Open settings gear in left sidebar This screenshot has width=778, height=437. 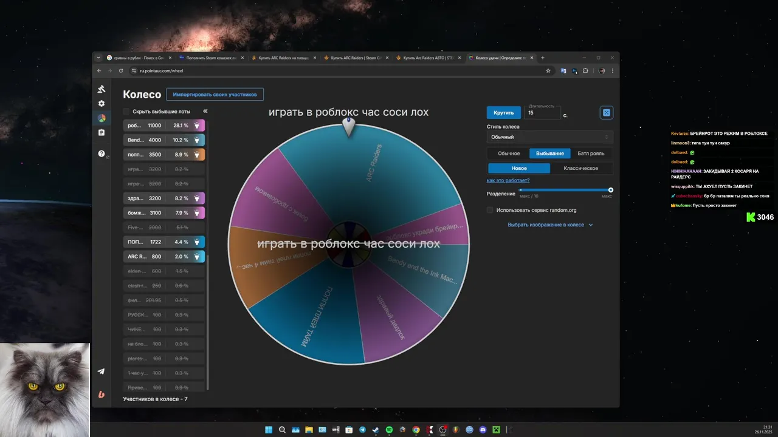click(102, 104)
